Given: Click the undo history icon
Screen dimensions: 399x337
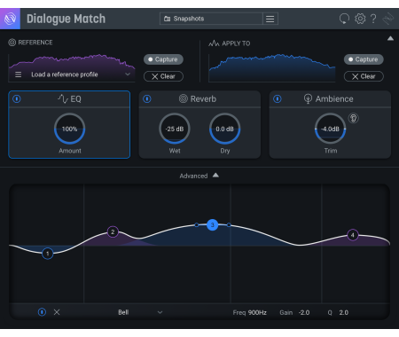Looking at the screenshot, I should tap(344, 19).
